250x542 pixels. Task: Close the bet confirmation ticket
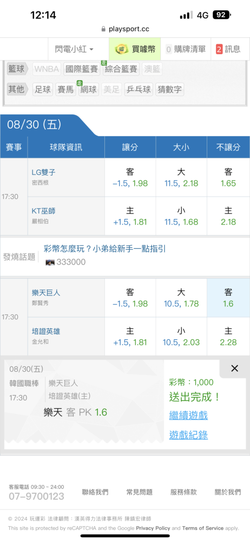click(234, 369)
